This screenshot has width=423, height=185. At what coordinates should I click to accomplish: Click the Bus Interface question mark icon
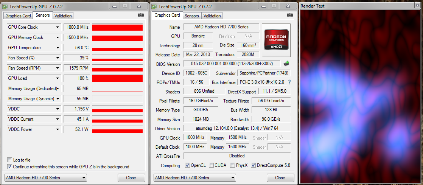coord(289,82)
